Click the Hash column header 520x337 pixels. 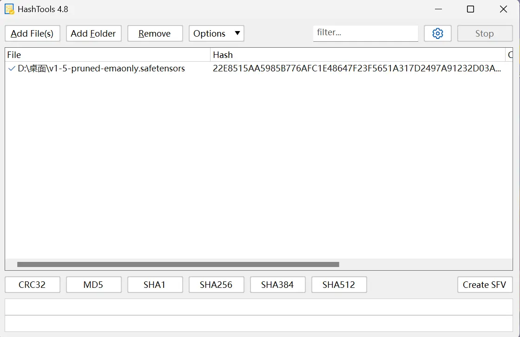pos(357,55)
